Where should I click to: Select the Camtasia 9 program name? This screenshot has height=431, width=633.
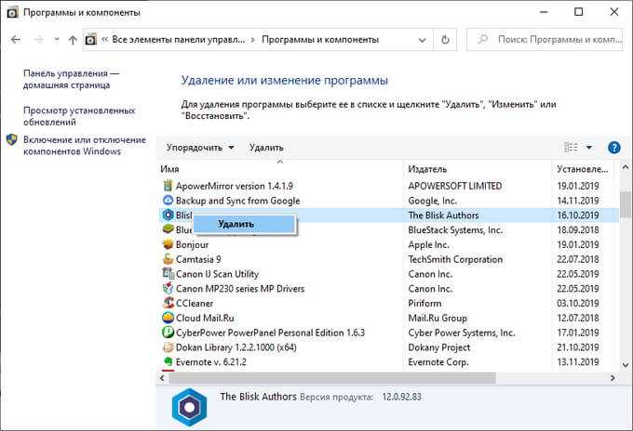click(198, 259)
